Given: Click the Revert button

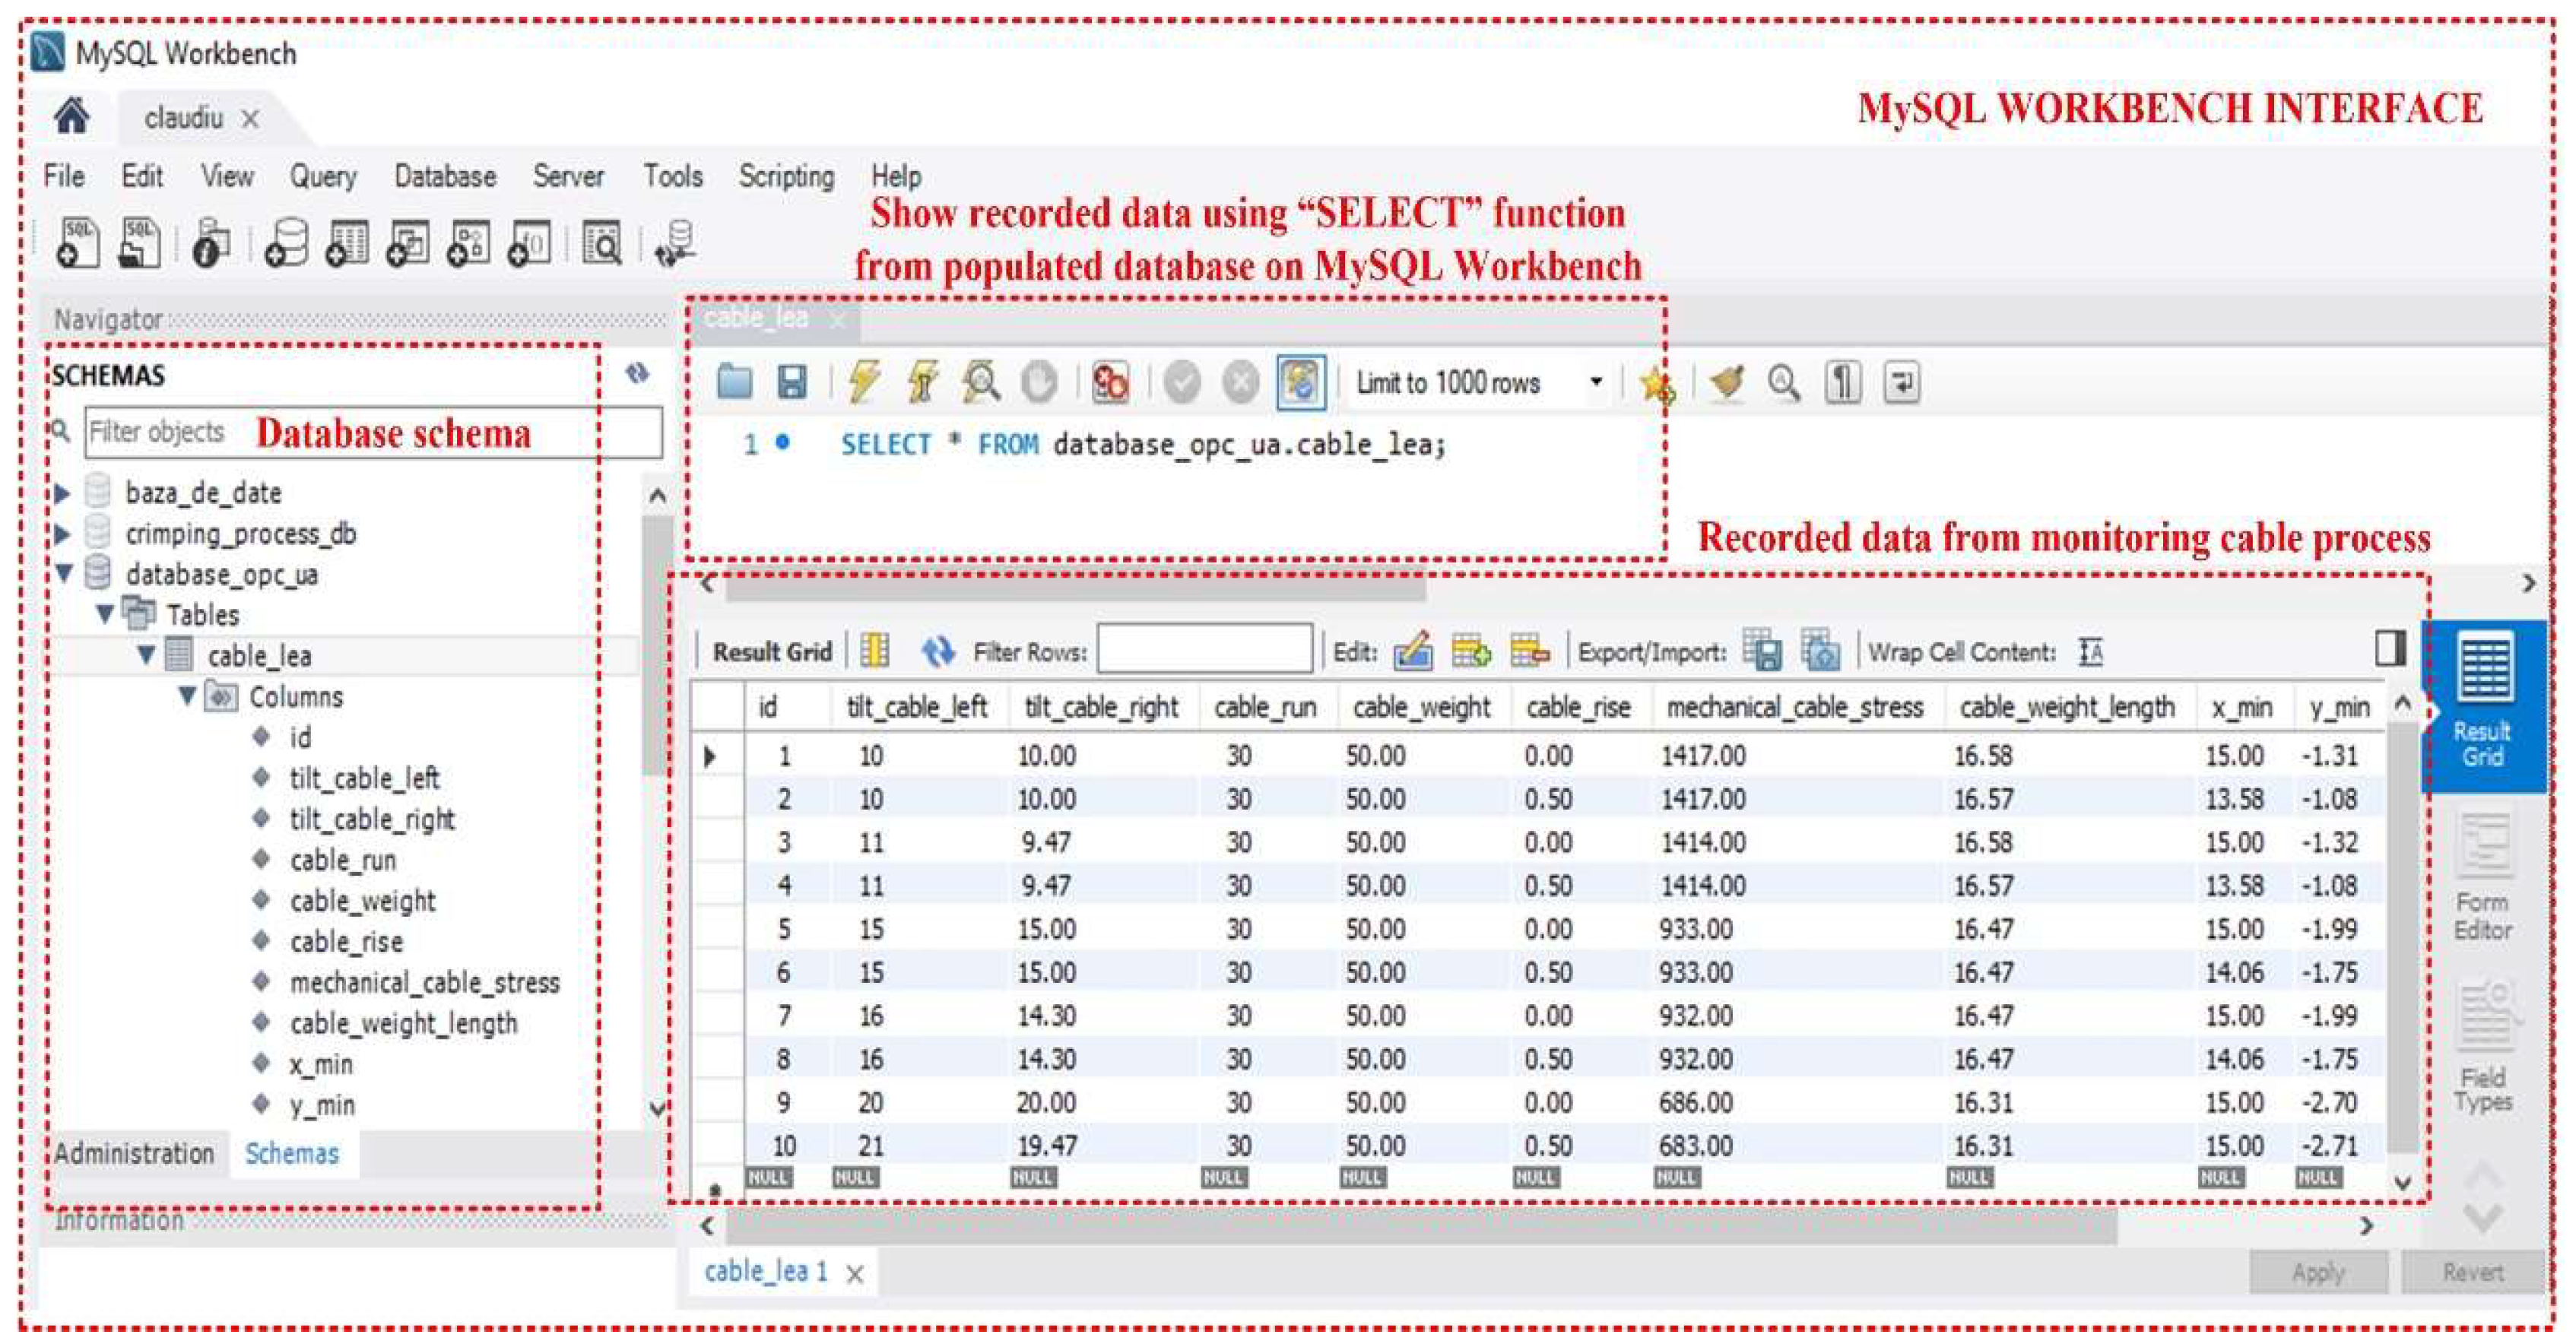Looking at the screenshot, I should (2472, 1272).
